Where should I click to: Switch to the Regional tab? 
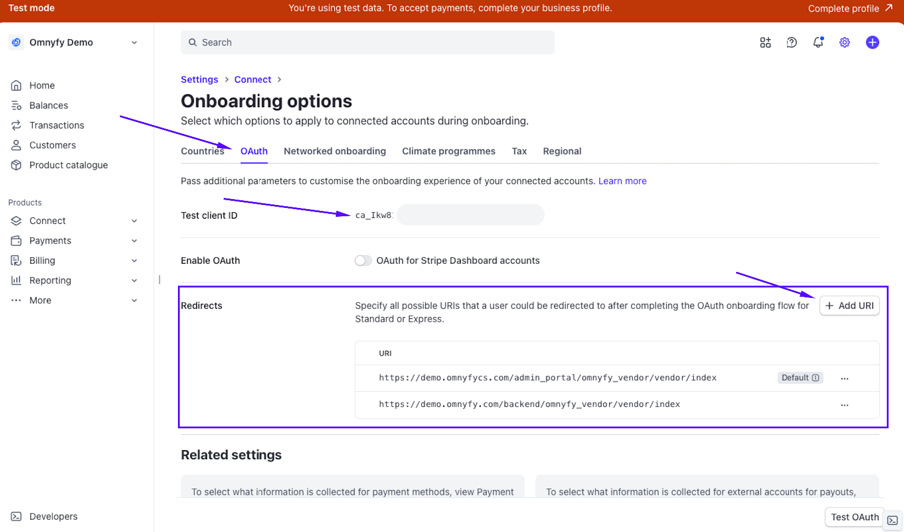point(562,151)
